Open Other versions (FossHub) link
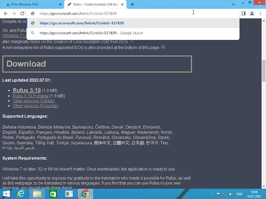 36,106
